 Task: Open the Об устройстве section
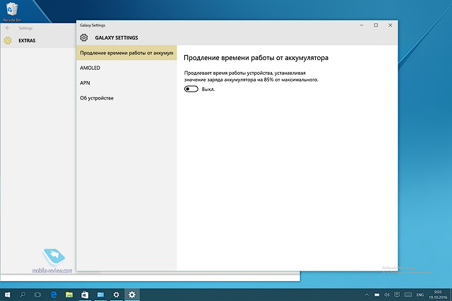126,98
